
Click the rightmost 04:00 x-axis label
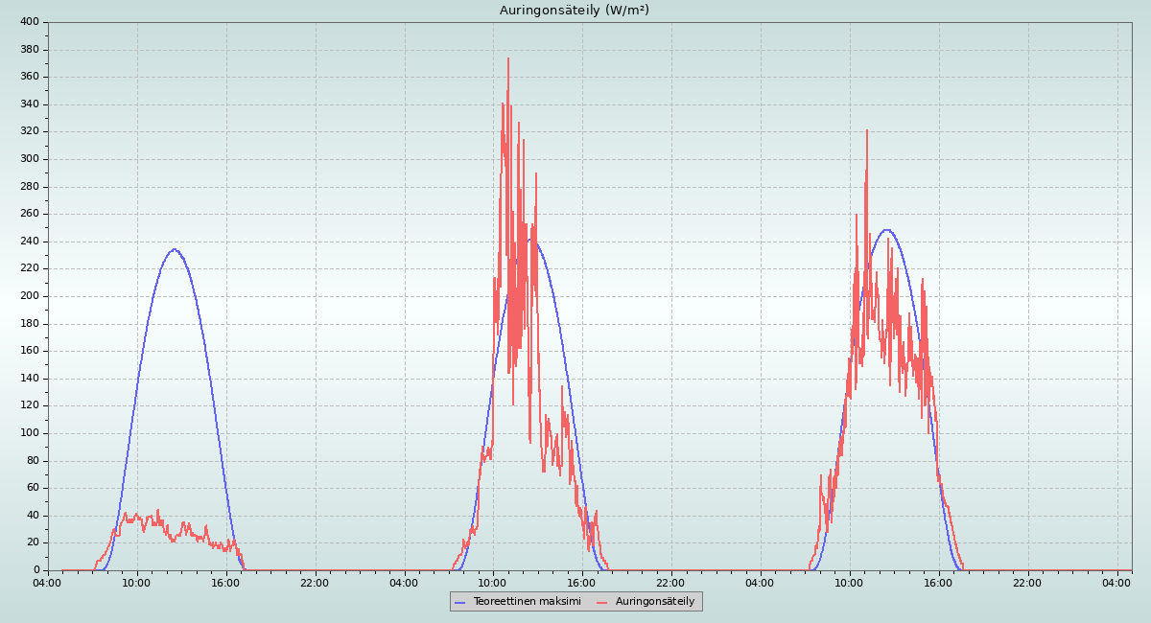pyautogui.click(x=1116, y=583)
